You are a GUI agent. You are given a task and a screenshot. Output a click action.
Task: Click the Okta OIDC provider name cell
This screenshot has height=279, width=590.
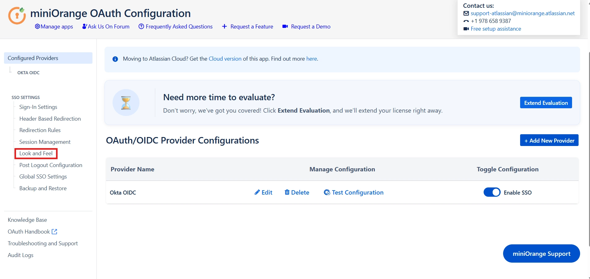[x=123, y=193]
